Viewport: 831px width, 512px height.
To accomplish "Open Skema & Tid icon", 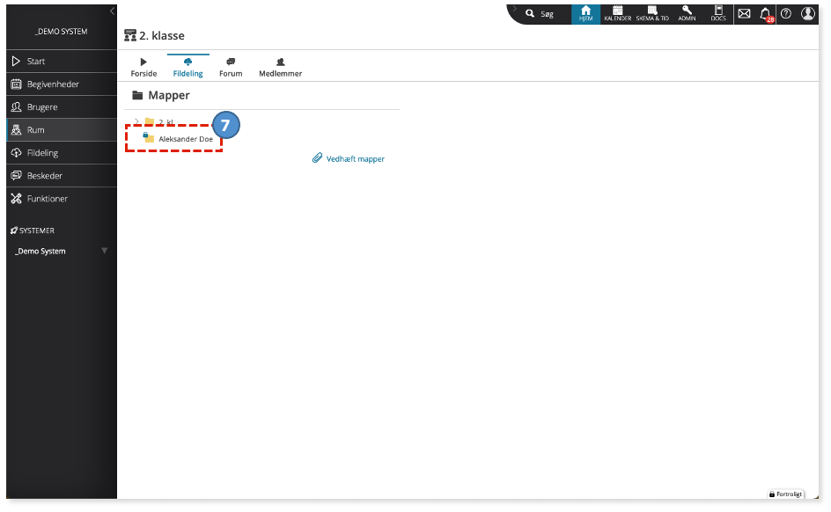I will 652,14.
